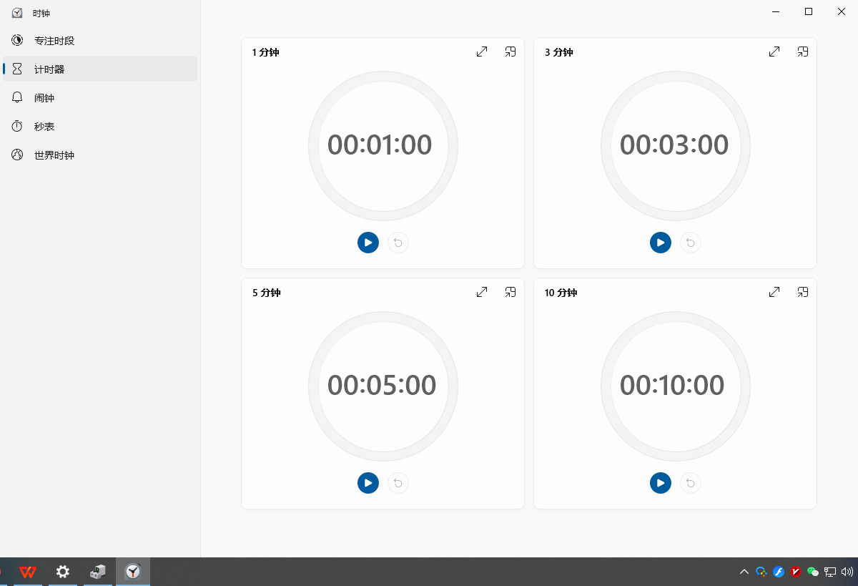This screenshot has width=858, height=586.
Task: Keep the 5 分钟 timer on top
Action: coord(511,292)
